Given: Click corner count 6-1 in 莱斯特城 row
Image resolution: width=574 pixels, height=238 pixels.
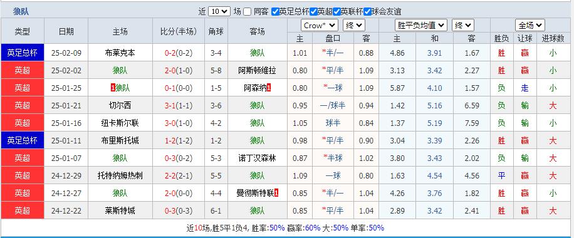Looking at the screenshot, I should point(216,211).
